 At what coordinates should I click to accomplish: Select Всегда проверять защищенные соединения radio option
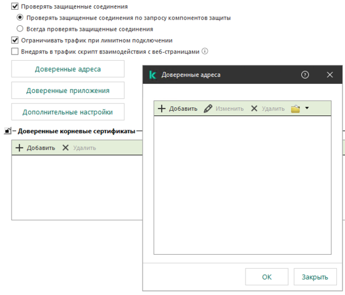click(x=21, y=28)
